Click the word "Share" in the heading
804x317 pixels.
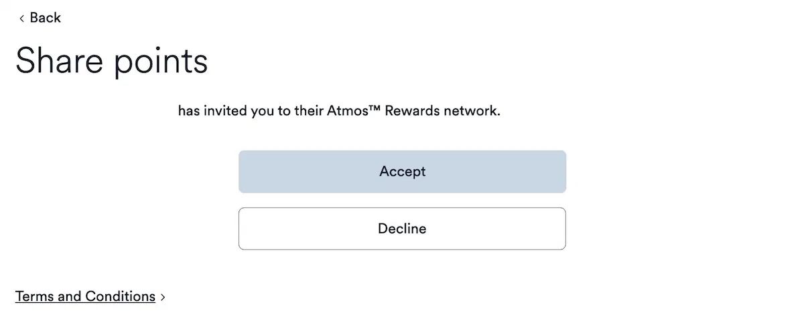(59, 60)
